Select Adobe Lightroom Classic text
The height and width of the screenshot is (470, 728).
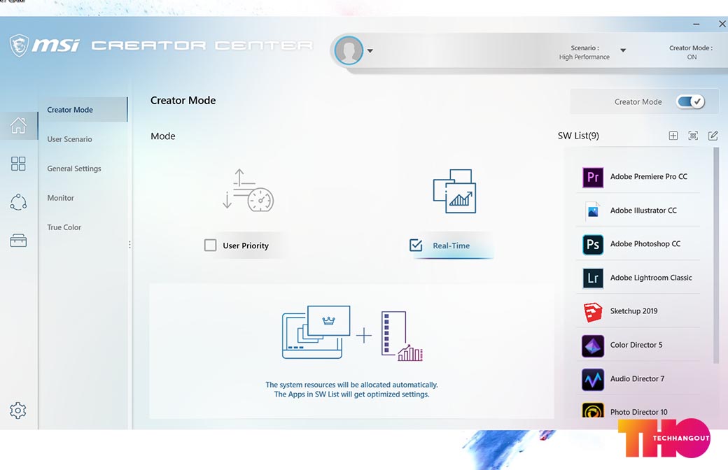point(651,278)
